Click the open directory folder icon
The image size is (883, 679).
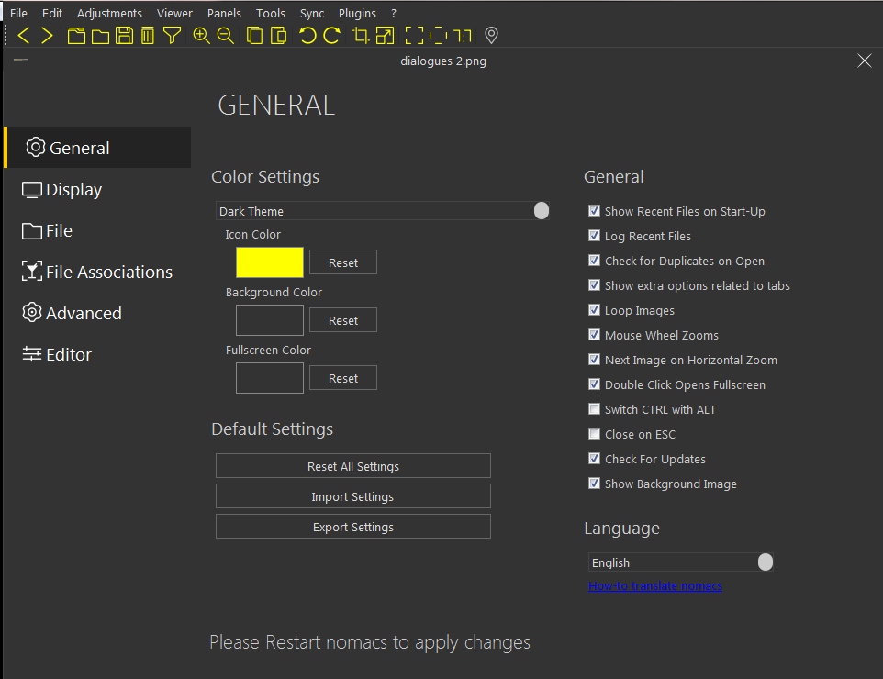click(100, 36)
